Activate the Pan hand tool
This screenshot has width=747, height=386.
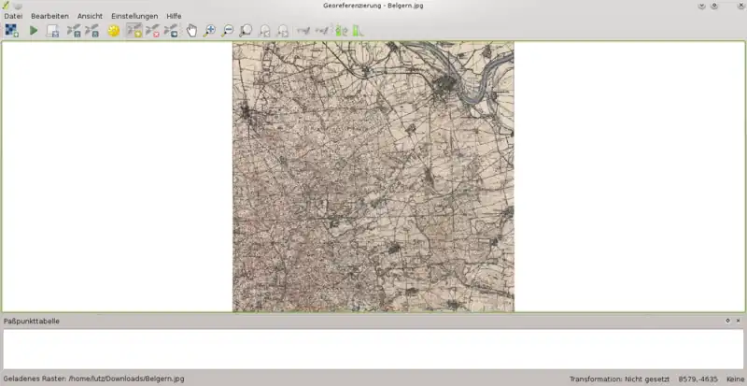(191, 31)
